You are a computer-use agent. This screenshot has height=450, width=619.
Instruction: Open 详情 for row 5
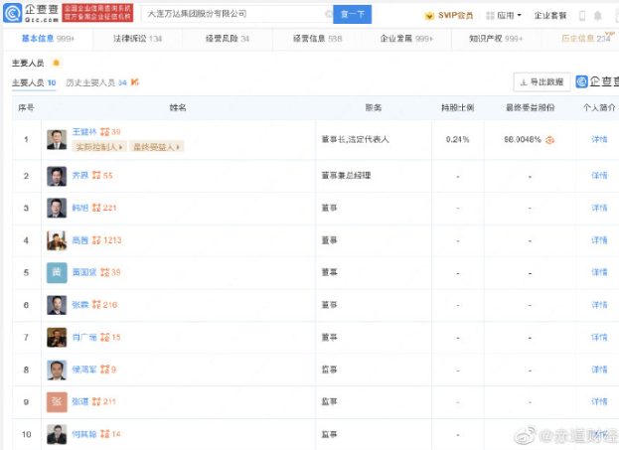599,272
